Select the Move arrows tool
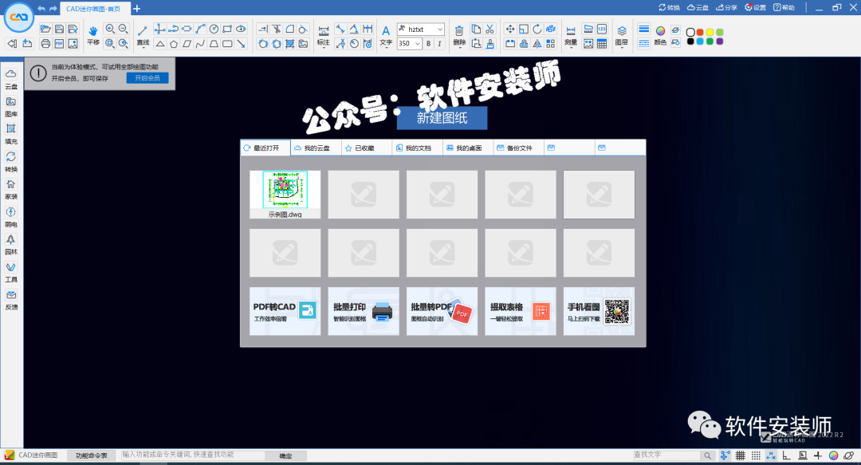This screenshot has height=465, width=861. 510,30
